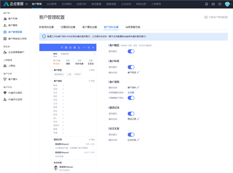Viewport: 233px width, 173px height.
Task: Open the mail messages icon in header
Action: [x=213, y=4]
